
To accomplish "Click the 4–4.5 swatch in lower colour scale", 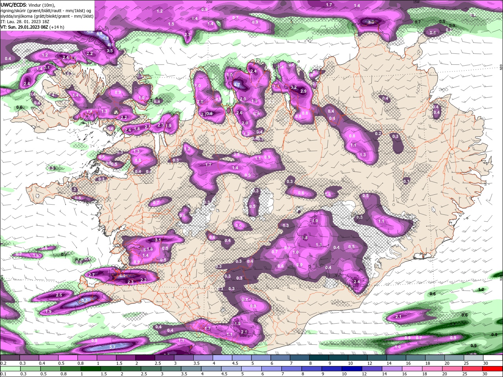I will point(211,369).
